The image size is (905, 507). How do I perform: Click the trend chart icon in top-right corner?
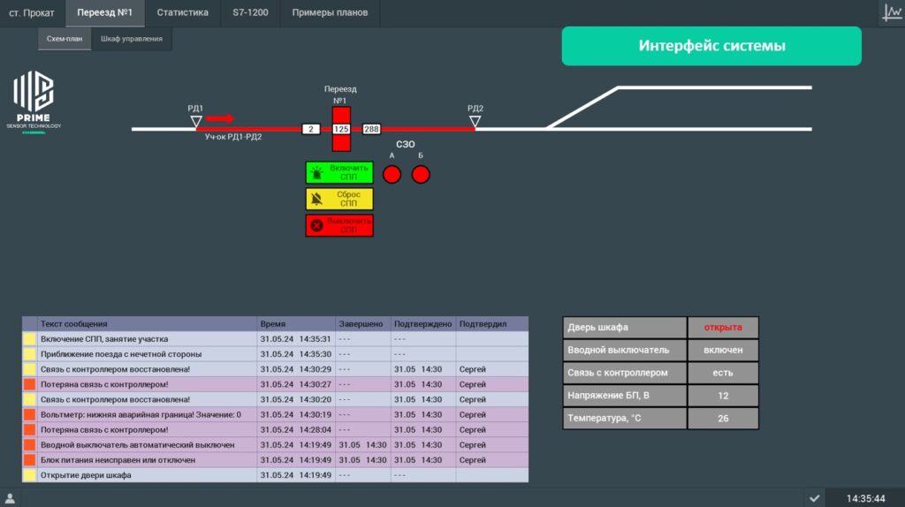click(x=891, y=12)
